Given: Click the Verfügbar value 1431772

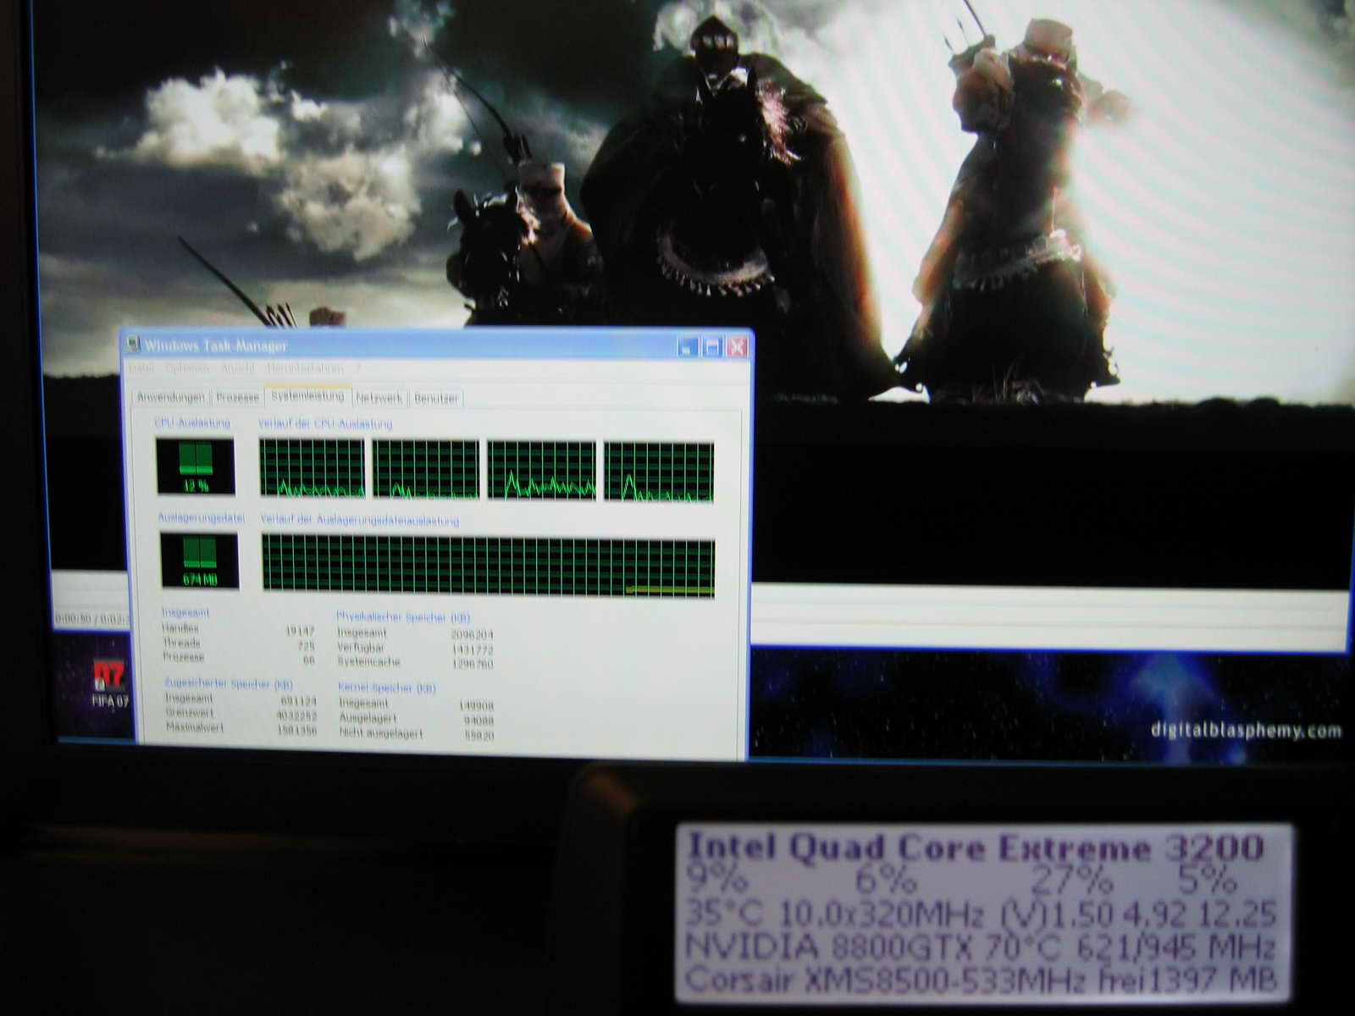Looking at the screenshot, I should click(473, 649).
